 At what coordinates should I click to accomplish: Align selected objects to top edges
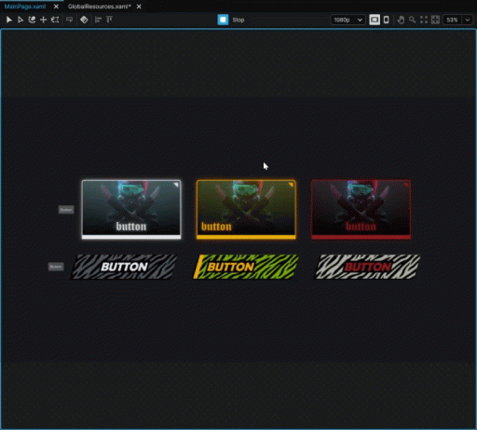[x=109, y=20]
